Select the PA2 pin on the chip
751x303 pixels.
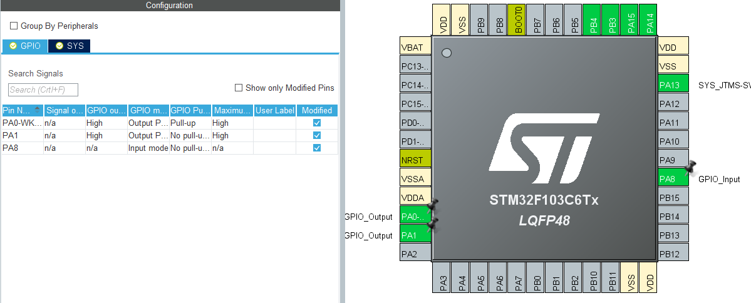coord(415,254)
